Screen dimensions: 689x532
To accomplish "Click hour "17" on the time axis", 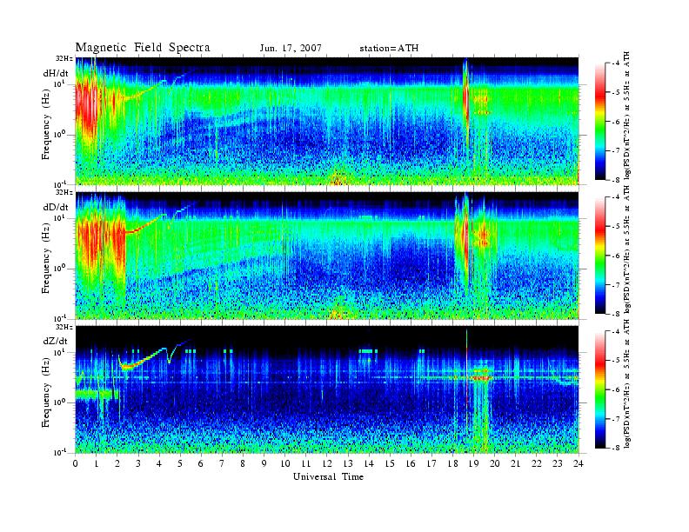I will click(x=432, y=463).
